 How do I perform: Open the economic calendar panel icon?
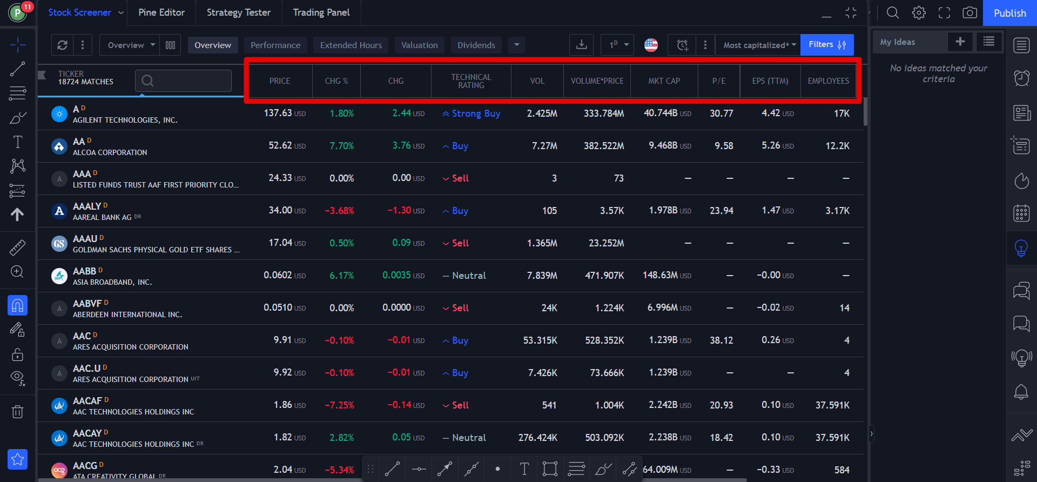(x=1021, y=213)
